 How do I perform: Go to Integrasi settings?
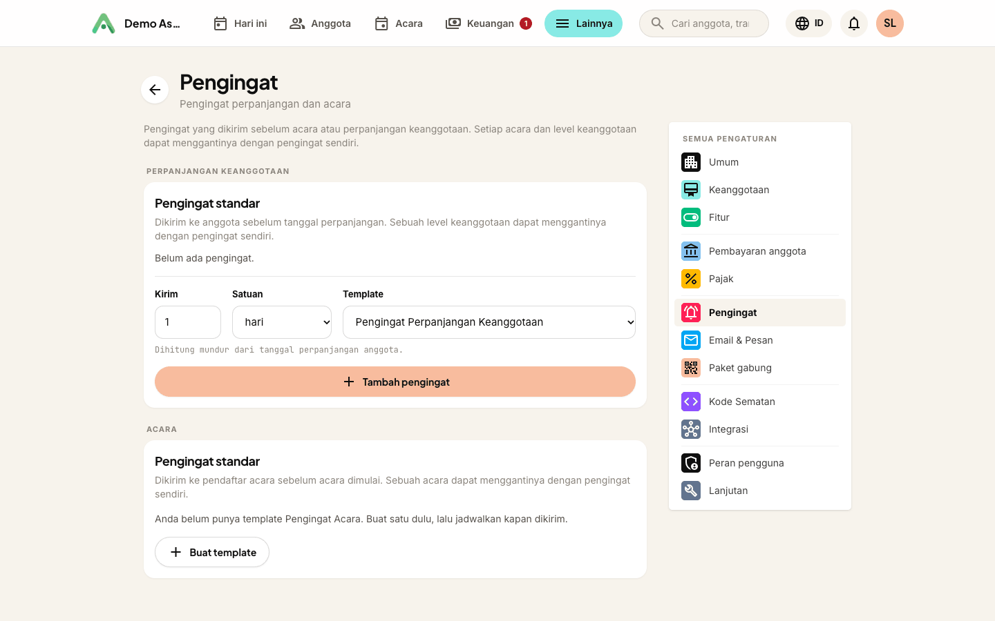[760, 429]
